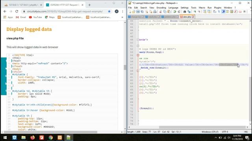
Task: Open the File menu in Notepad++
Action: (130, 7)
